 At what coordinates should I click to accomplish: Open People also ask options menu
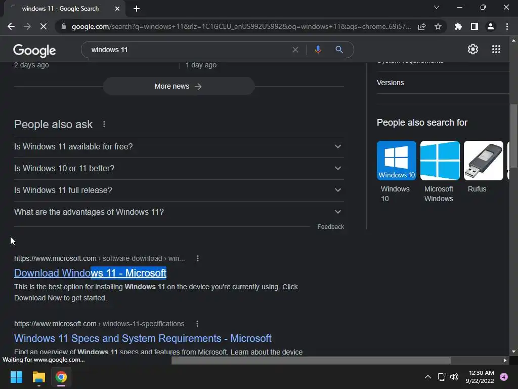pos(104,125)
